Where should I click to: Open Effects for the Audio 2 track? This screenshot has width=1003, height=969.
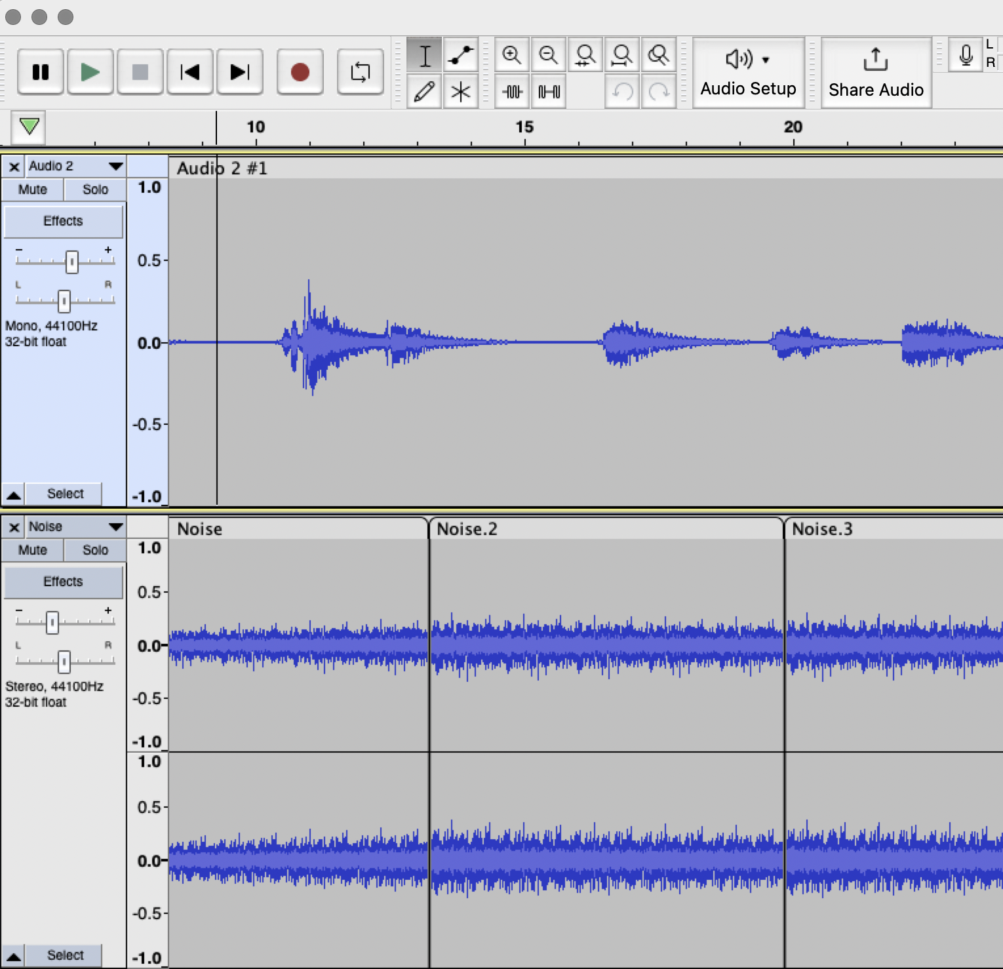(x=64, y=222)
